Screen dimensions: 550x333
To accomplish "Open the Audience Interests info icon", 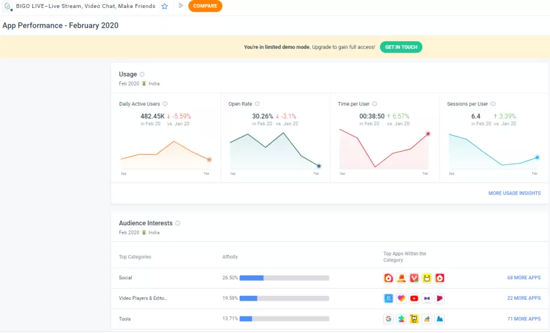I will pyautogui.click(x=178, y=223).
